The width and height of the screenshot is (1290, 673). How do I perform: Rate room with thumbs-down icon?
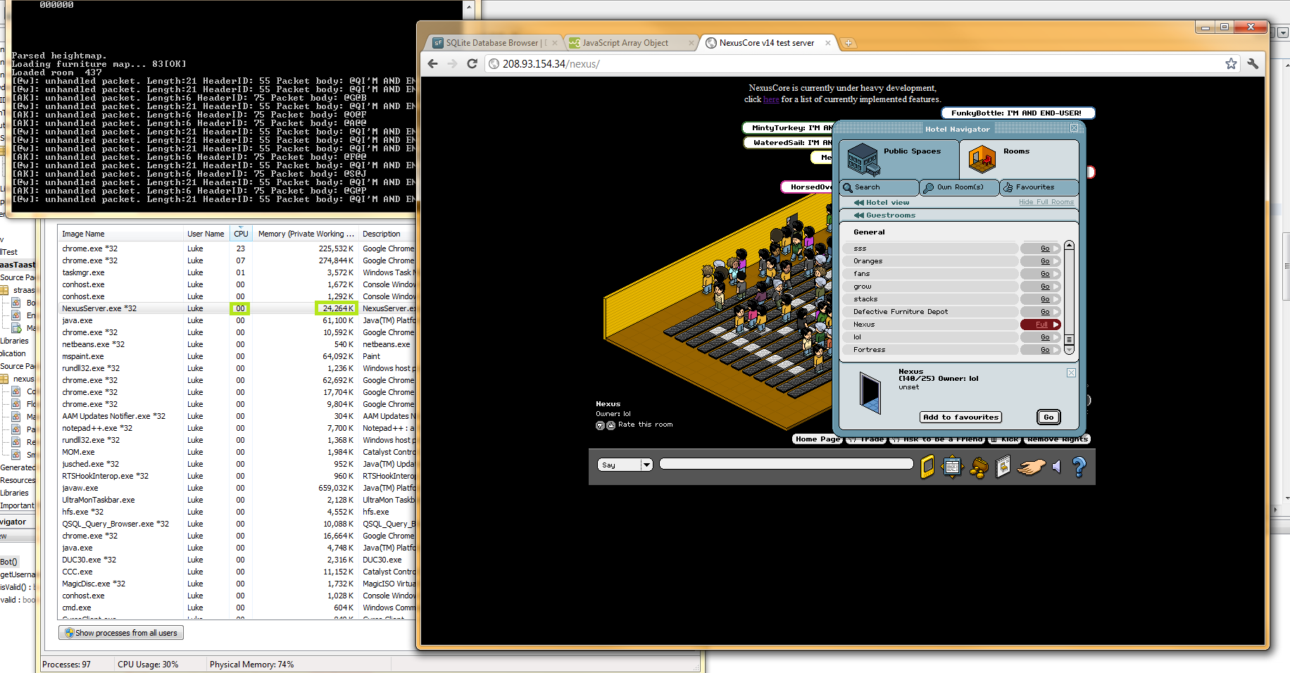(x=600, y=425)
